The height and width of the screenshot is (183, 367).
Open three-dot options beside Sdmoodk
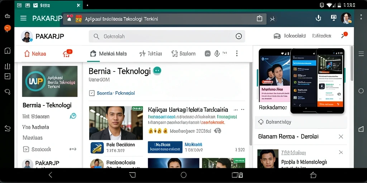pyautogui.click(x=73, y=149)
